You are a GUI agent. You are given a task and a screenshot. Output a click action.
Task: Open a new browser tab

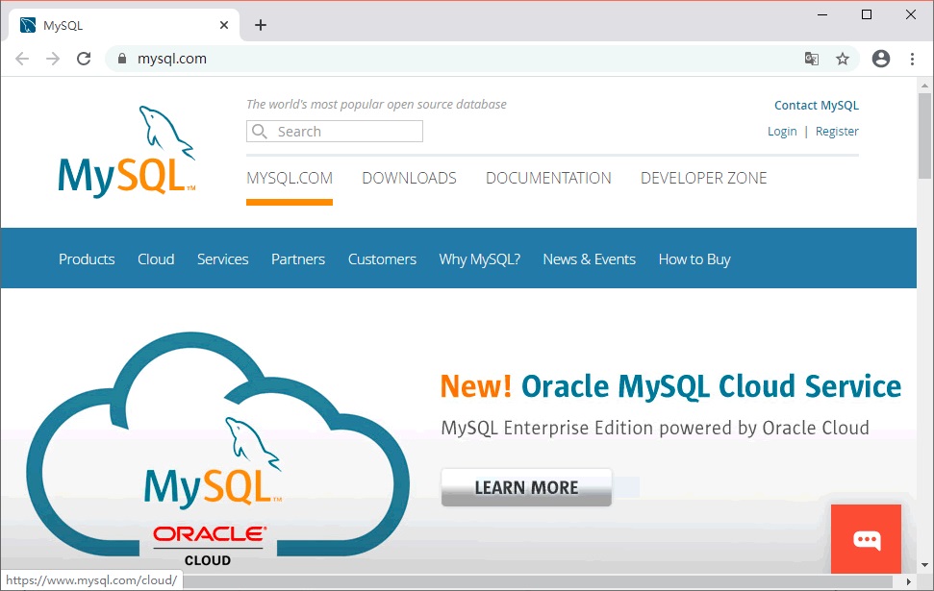pyautogui.click(x=260, y=25)
